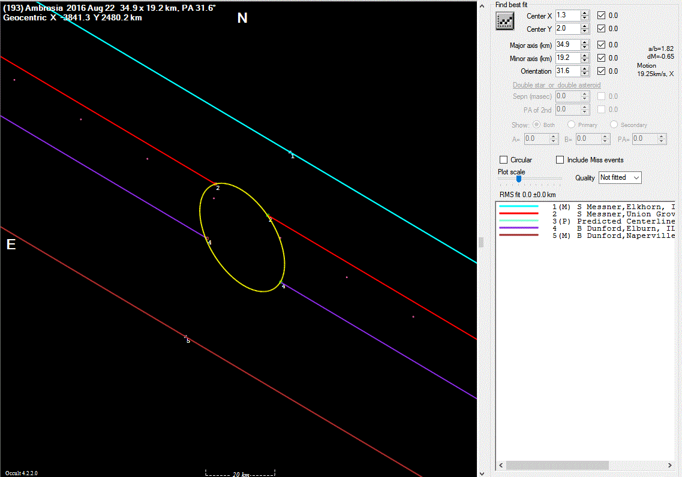Select the Primary radio button
Viewport: 682px width, 477px height.
571,125
